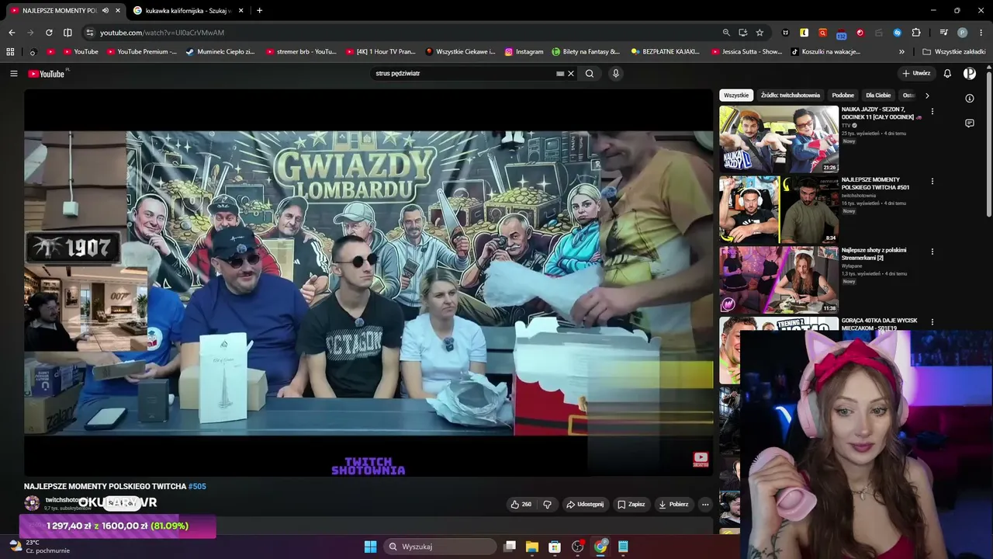
Task: Select the Podobne filter chip
Action: (x=842, y=95)
